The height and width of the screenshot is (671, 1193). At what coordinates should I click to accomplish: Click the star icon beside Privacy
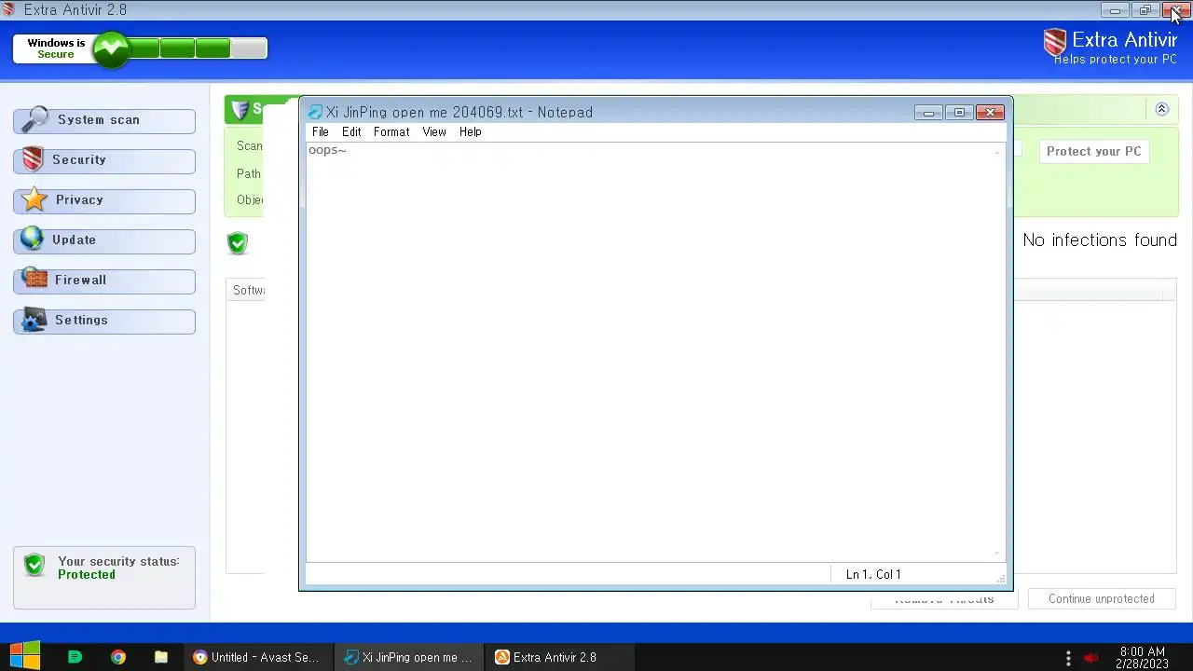(34, 199)
